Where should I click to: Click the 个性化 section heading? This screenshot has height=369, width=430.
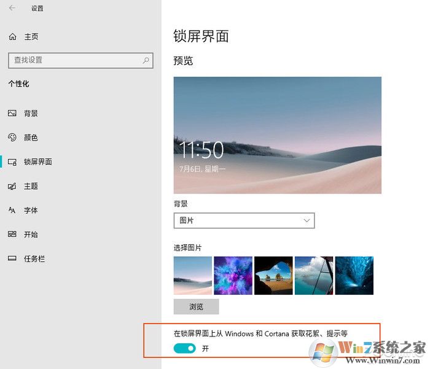18,84
